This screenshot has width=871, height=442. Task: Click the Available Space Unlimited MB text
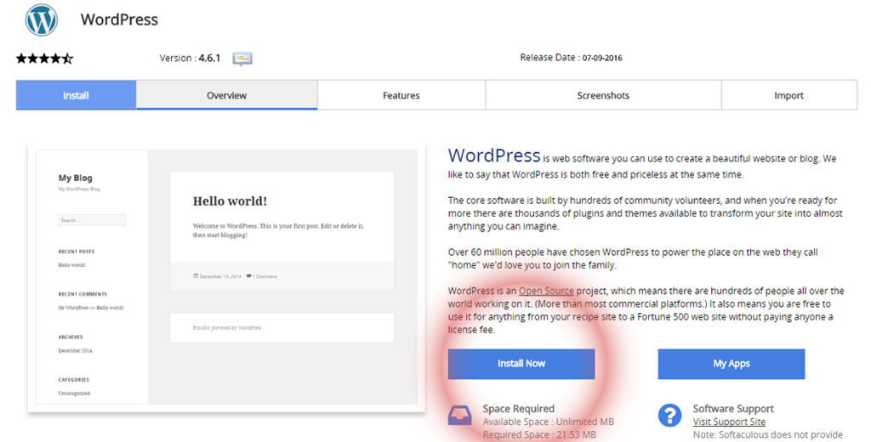[x=549, y=422]
